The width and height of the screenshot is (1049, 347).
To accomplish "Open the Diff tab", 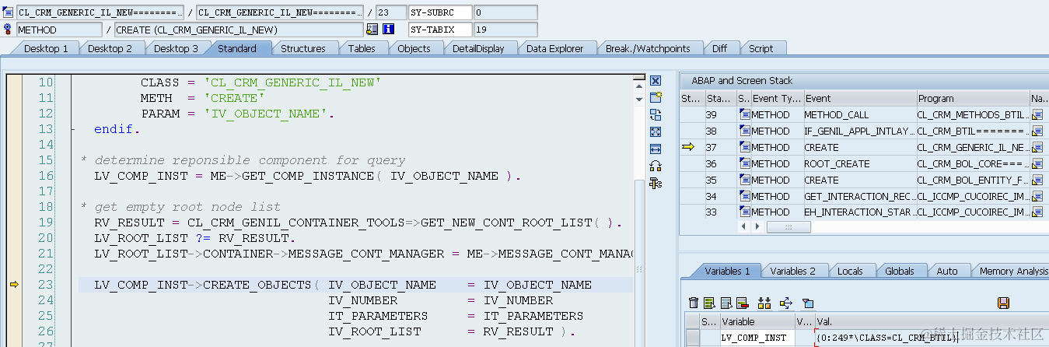I will point(719,48).
